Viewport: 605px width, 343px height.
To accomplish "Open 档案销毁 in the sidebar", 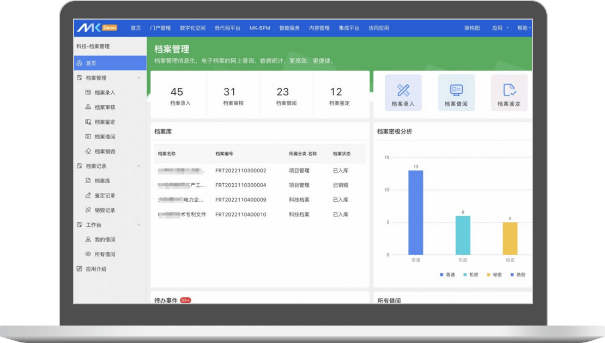I will coord(105,152).
